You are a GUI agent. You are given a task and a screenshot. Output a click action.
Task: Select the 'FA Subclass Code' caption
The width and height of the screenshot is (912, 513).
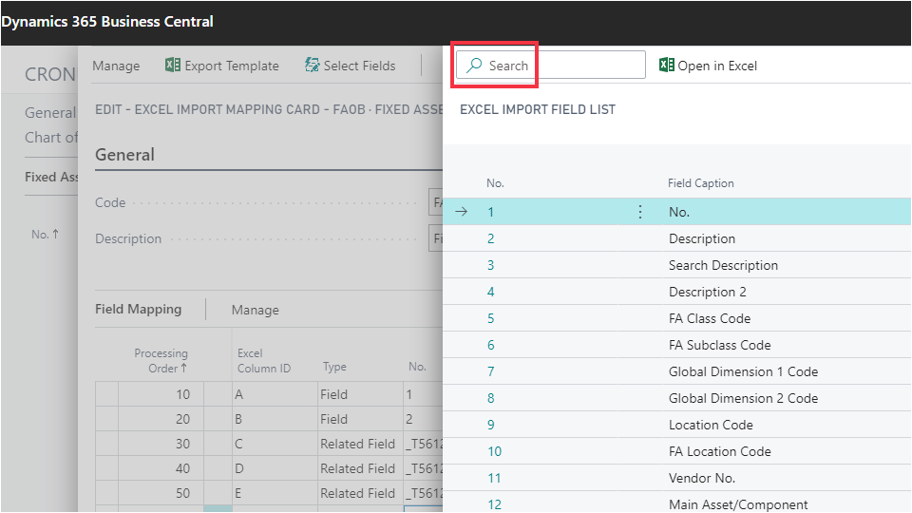point(719,346)
